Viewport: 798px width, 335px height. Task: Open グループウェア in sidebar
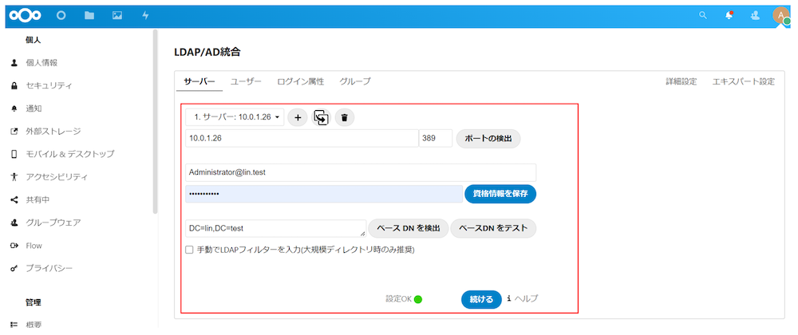(53, 223)
